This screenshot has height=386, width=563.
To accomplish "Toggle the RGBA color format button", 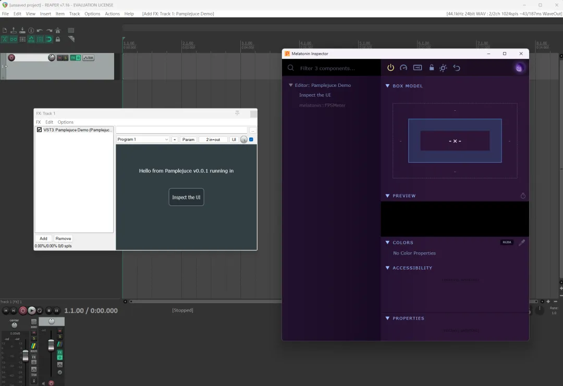I will pos(507,242).
